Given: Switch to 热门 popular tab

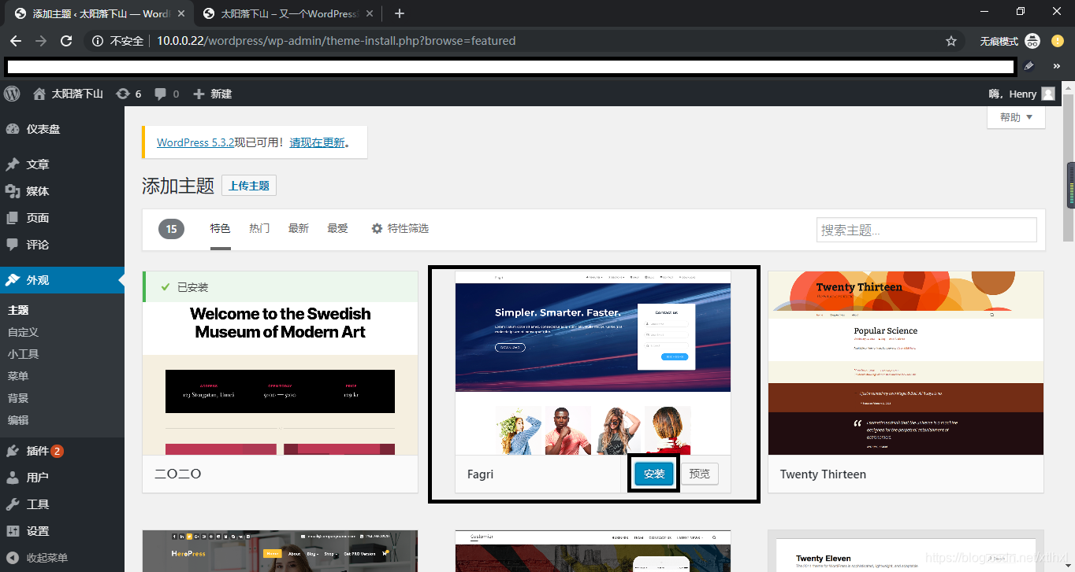Looking at the screenshot, I should click(x=259, y=228).
